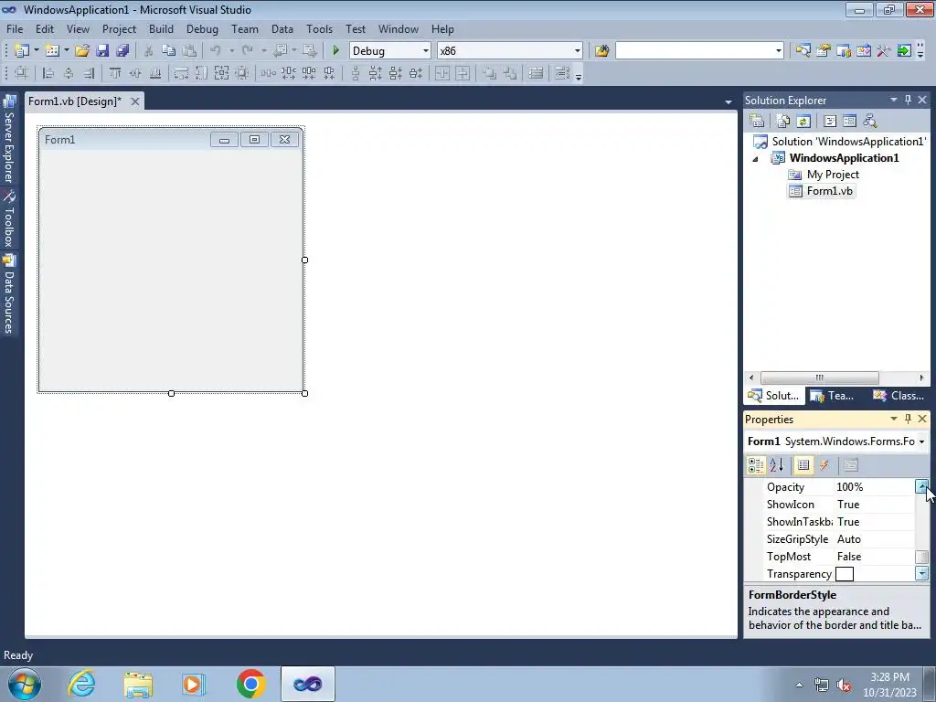Click the Align to Grid layout icon

[x=22, y=73]
